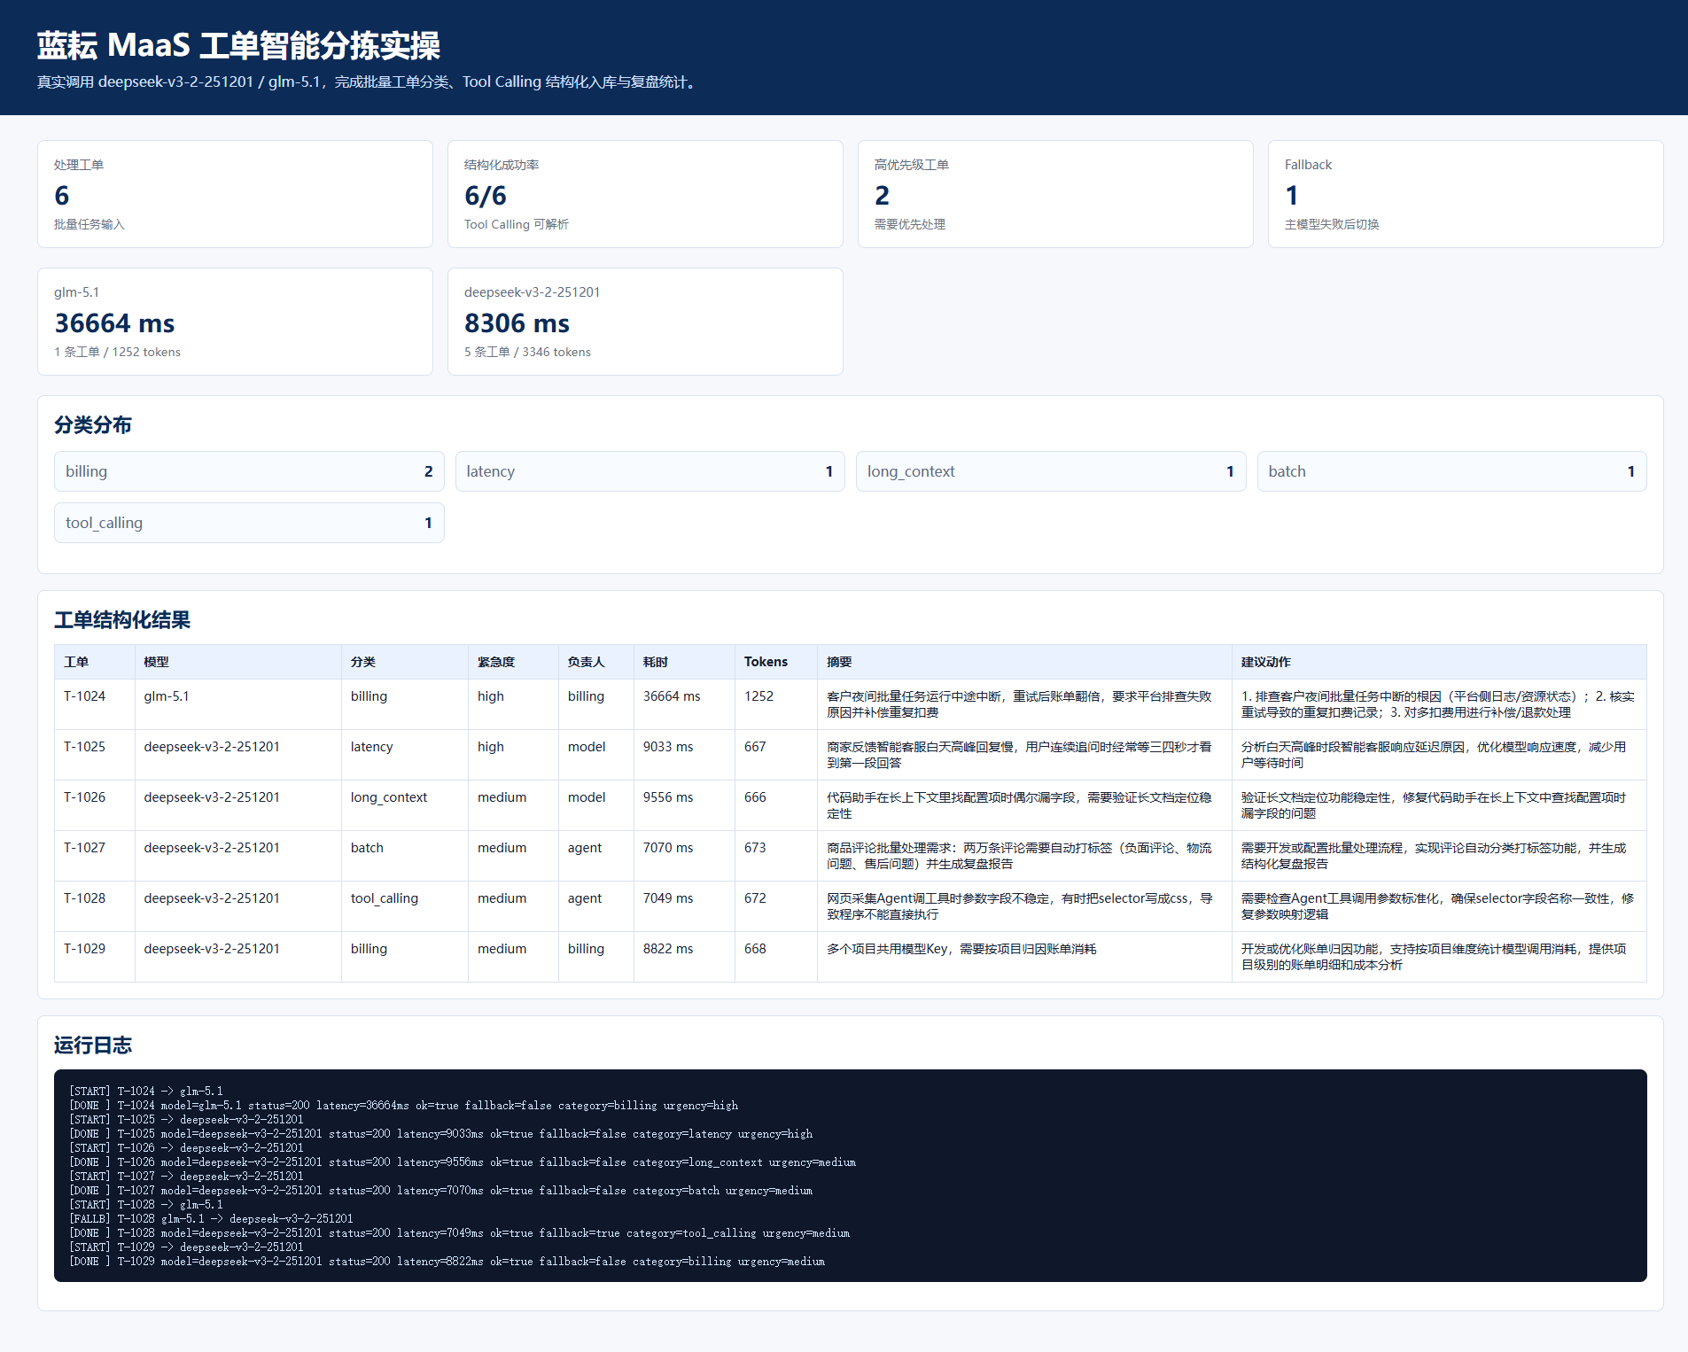Screen dimensions: 1688x1352
Task: Select the batch category chip
Action: 1452,471
